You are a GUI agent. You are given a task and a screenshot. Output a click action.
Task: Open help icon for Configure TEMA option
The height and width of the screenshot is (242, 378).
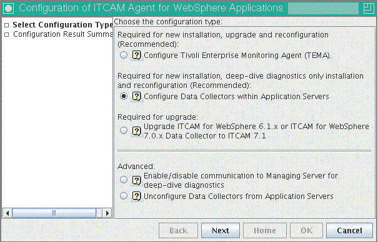pyautogui.click(x=137, y=56)
